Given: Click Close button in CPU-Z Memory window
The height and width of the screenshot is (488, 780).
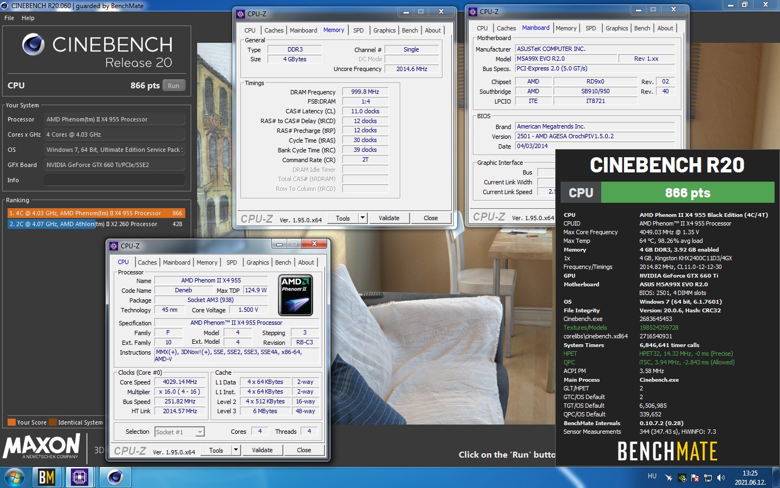Looking at the screenshot, I should coord(431,218).
